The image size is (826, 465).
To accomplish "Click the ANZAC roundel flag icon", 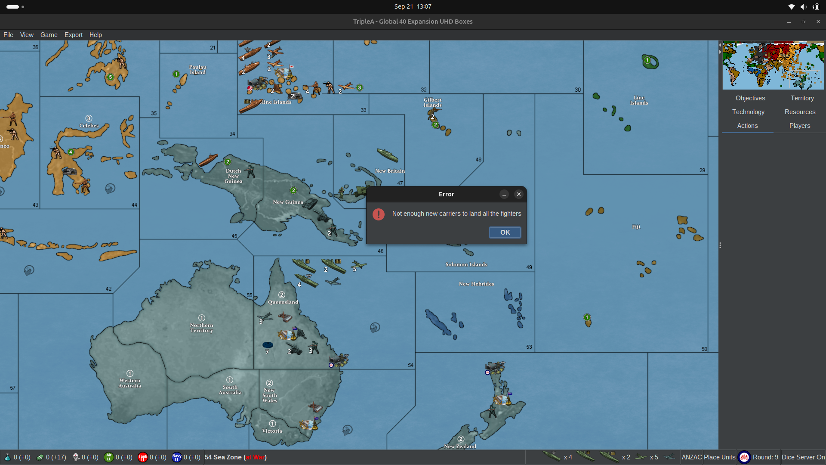I will point(744,457).
